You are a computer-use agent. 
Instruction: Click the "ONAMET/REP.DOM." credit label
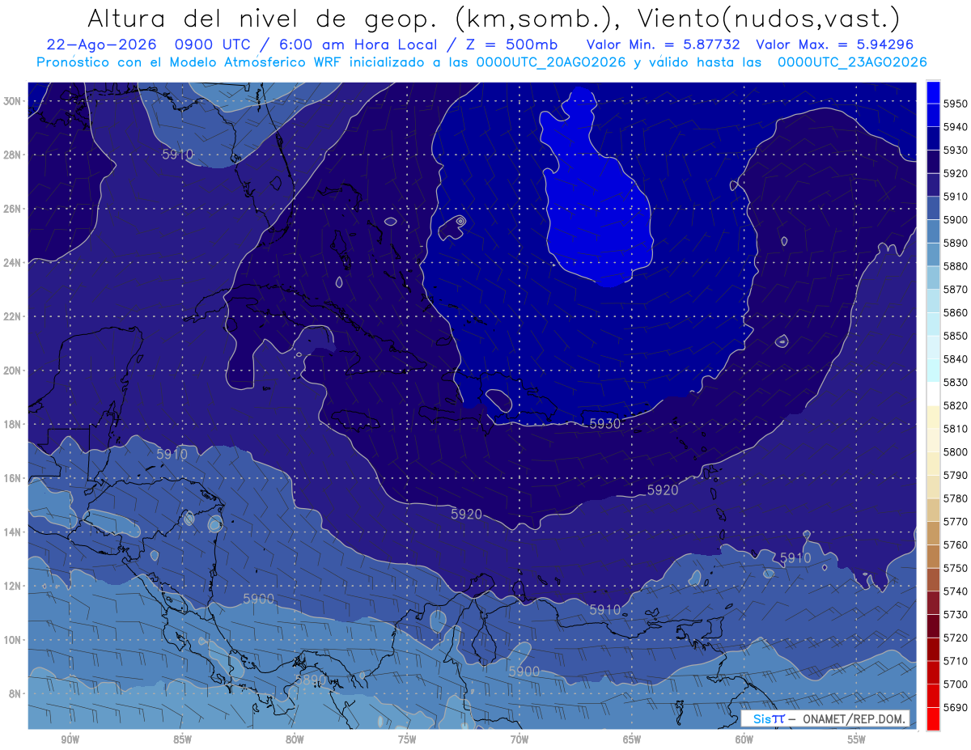854,719
